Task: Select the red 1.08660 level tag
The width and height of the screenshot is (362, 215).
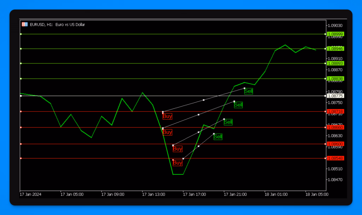Action: [335, 127]
